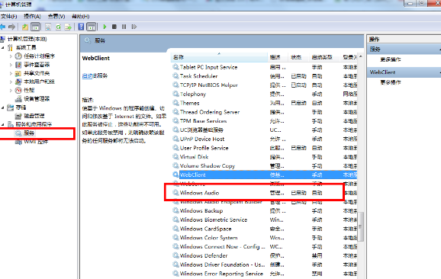Select the Windows Defender service row

point(265,255)
